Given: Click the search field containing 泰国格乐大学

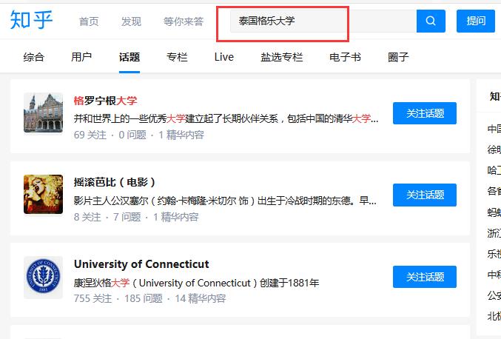Looking at the screenshot, I should pos(323,21).
